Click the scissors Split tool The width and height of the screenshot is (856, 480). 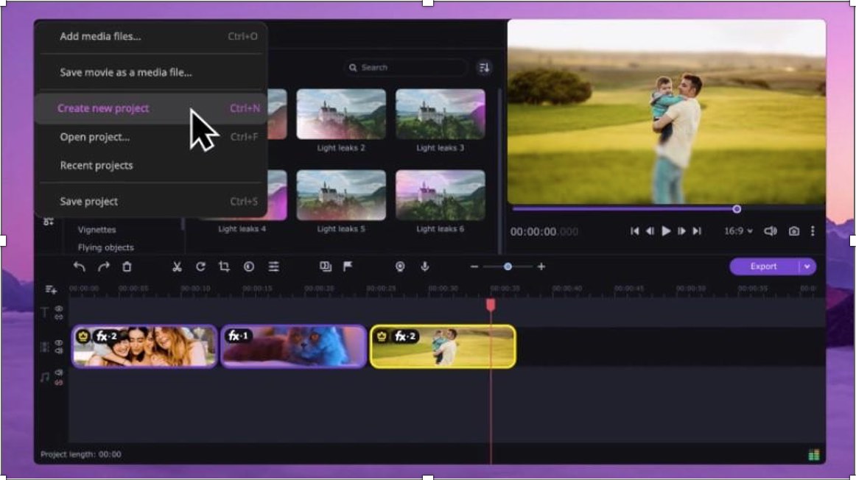tap(177, 267)
